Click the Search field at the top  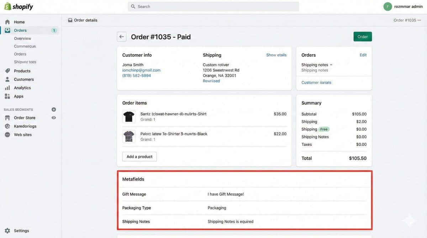[213, 6]
